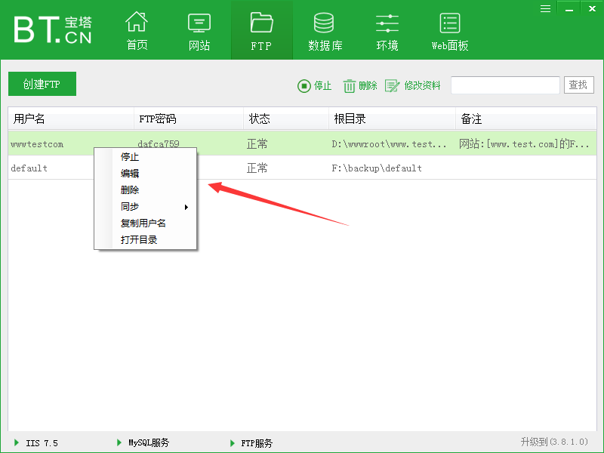
Task: Click the 创建FTP button
Action: tap(42, 84)
